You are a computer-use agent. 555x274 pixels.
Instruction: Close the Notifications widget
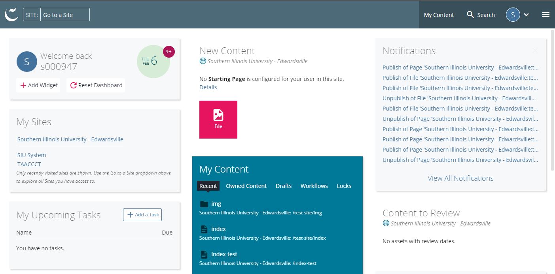click(x=535, y=51)
